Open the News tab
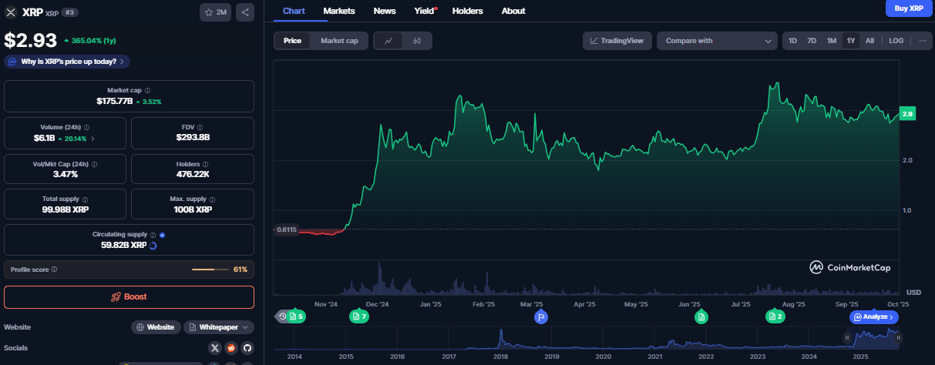The height and width of the screenshot is (365, 935). tap(385, 11)
